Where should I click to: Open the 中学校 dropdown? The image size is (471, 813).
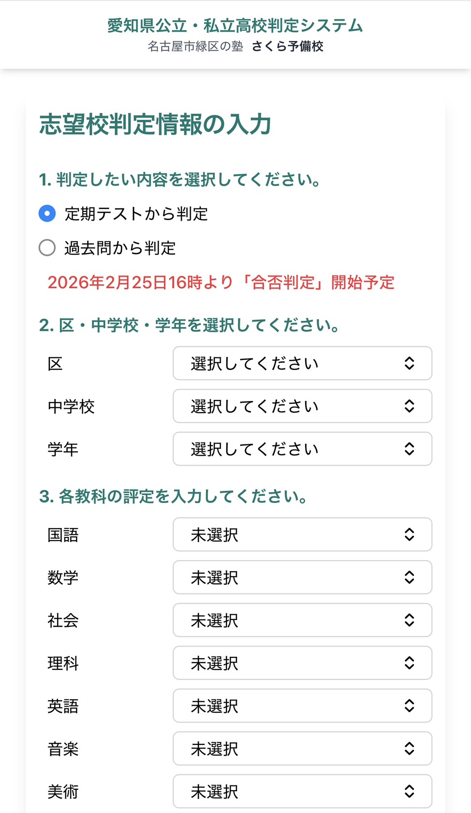(302, 406)
